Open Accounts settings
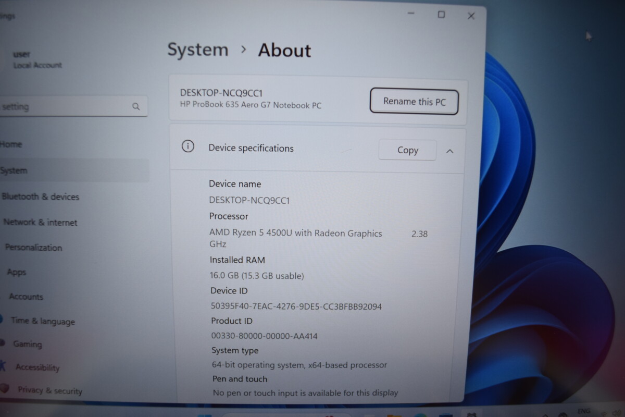Viewport: 625px width, 417px height. [26, 297]
